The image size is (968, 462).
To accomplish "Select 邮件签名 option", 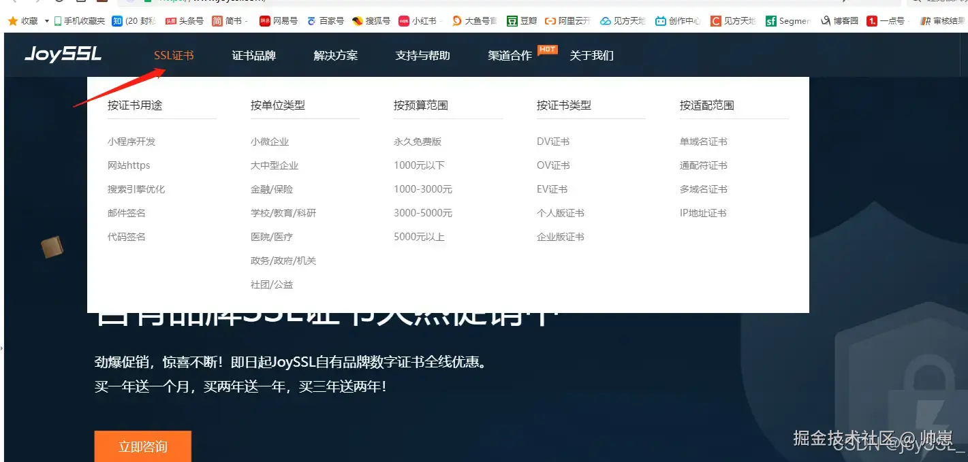I will pyautogui.click(x=127, y=213).
